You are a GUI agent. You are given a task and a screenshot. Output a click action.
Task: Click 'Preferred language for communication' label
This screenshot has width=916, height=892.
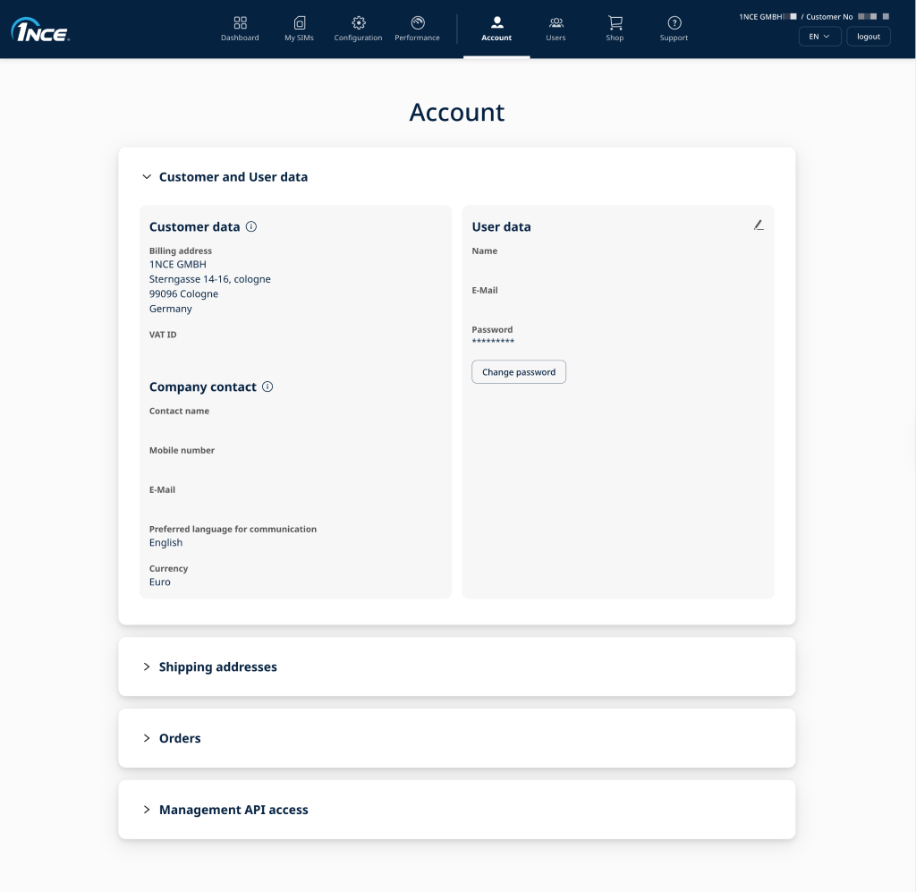(x=233, y=529)
